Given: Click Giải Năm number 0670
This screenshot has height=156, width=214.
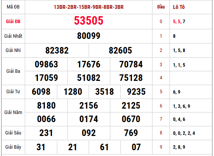Looking at the screenshot, I should (131, 119).
